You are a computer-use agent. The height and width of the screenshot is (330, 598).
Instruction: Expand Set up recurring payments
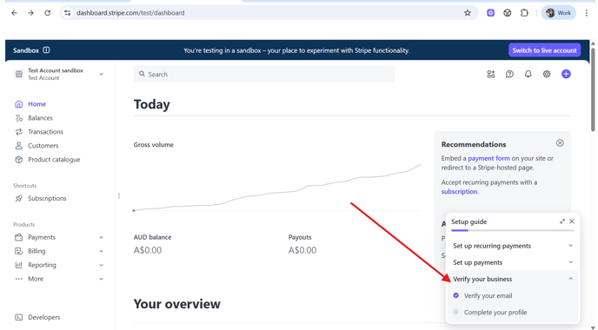[513, 246]
